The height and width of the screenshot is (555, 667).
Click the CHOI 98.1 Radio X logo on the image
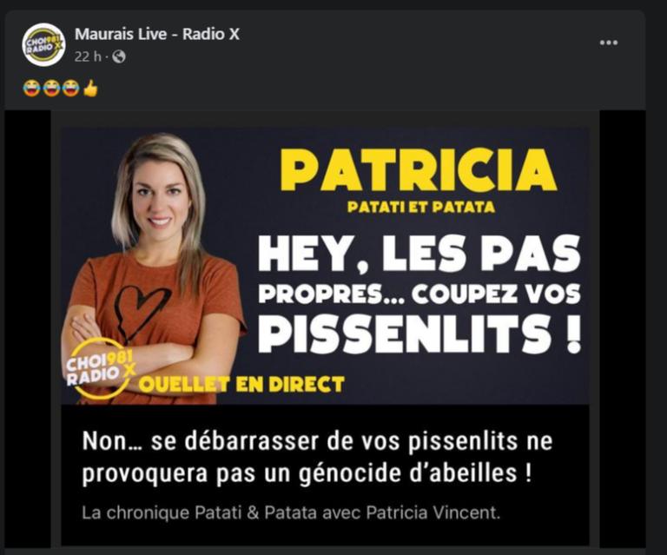tap(99, 368)
